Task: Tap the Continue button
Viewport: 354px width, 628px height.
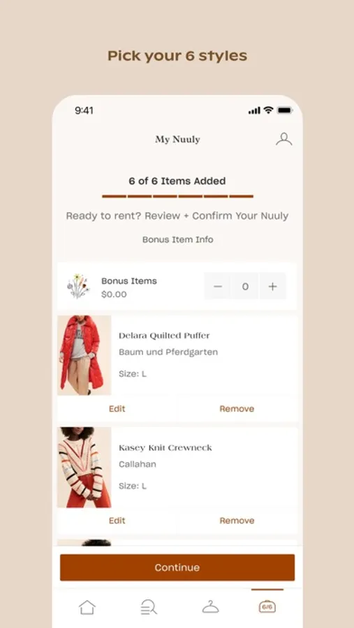Action: coord(177,567)
